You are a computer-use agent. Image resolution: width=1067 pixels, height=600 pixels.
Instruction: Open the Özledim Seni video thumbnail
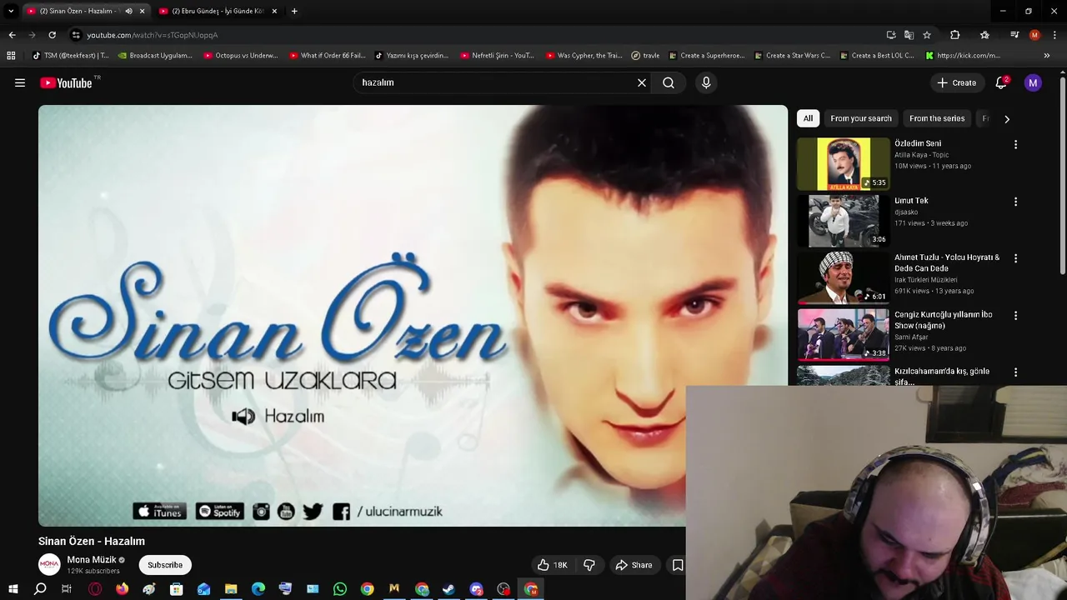[x=844, y=164]
